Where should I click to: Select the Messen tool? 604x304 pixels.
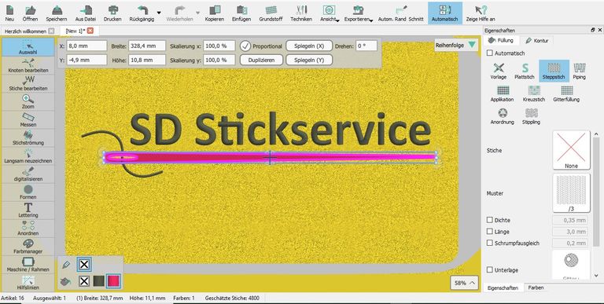pos(28,120)
